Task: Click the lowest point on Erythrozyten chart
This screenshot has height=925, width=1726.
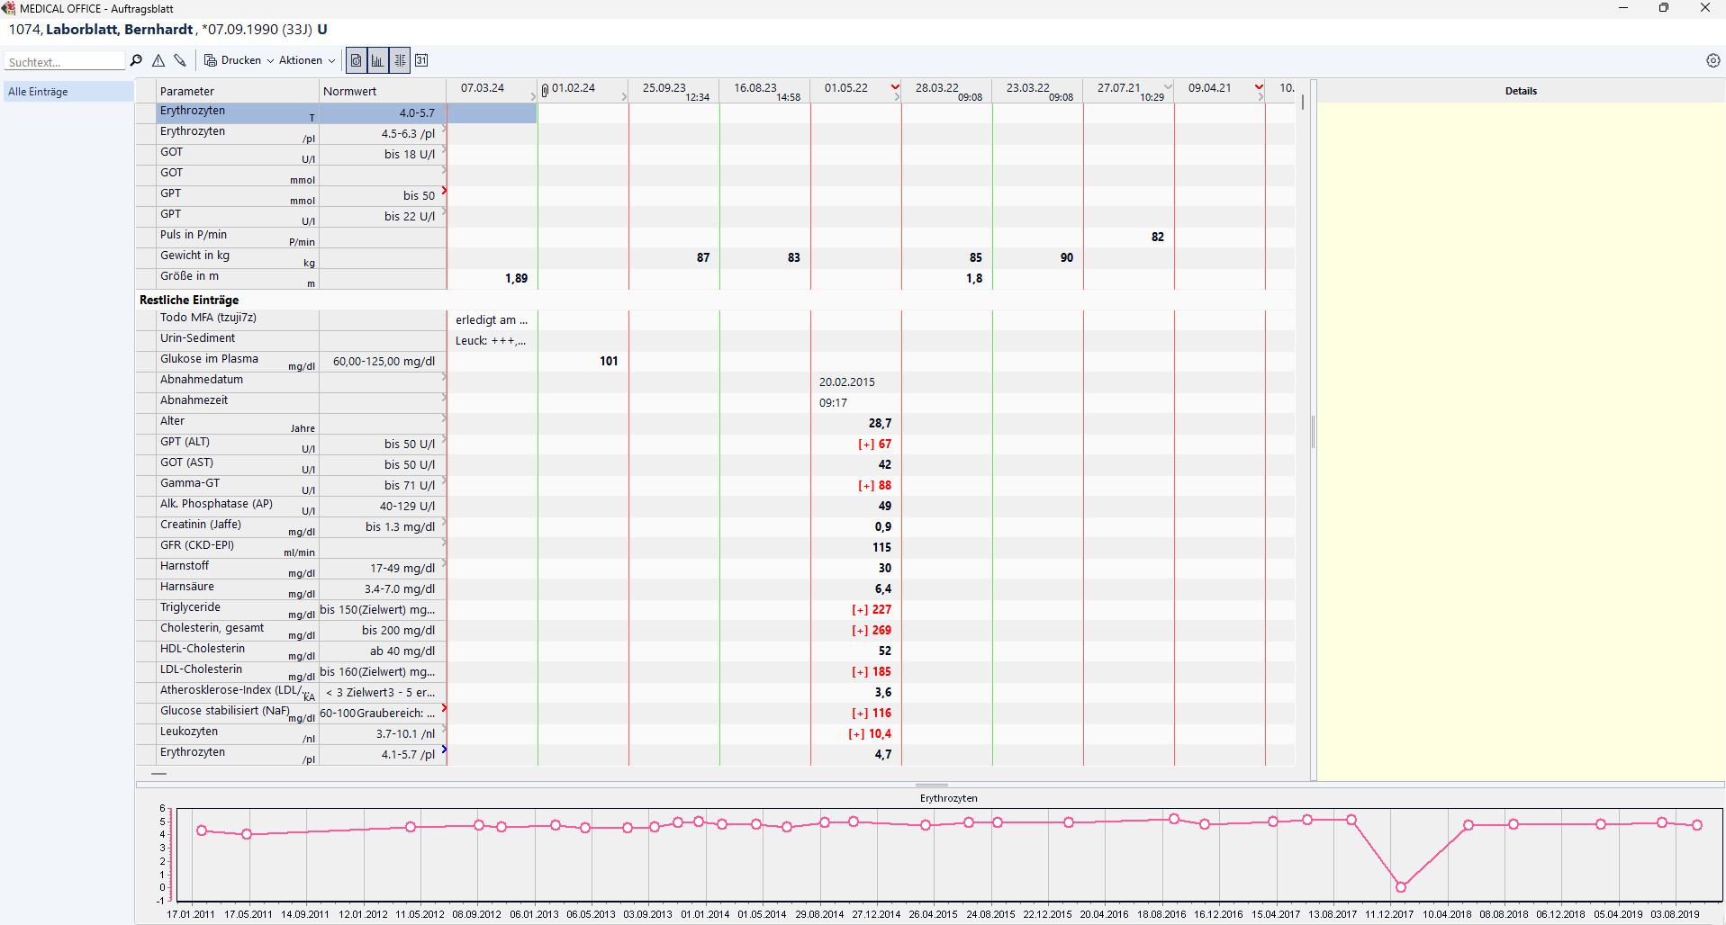Action: coord(1400,887)
